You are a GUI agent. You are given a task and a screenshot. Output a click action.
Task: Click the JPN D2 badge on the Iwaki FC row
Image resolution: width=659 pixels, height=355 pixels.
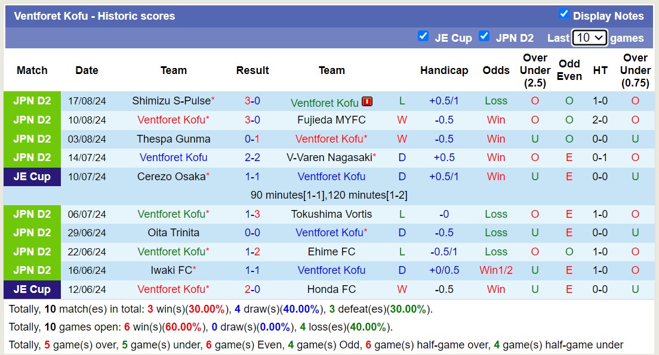32,270
